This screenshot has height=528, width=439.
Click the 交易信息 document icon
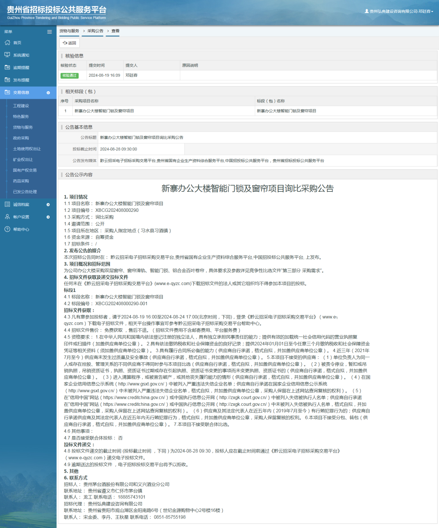pyautogui.click(x=8, y=93)
